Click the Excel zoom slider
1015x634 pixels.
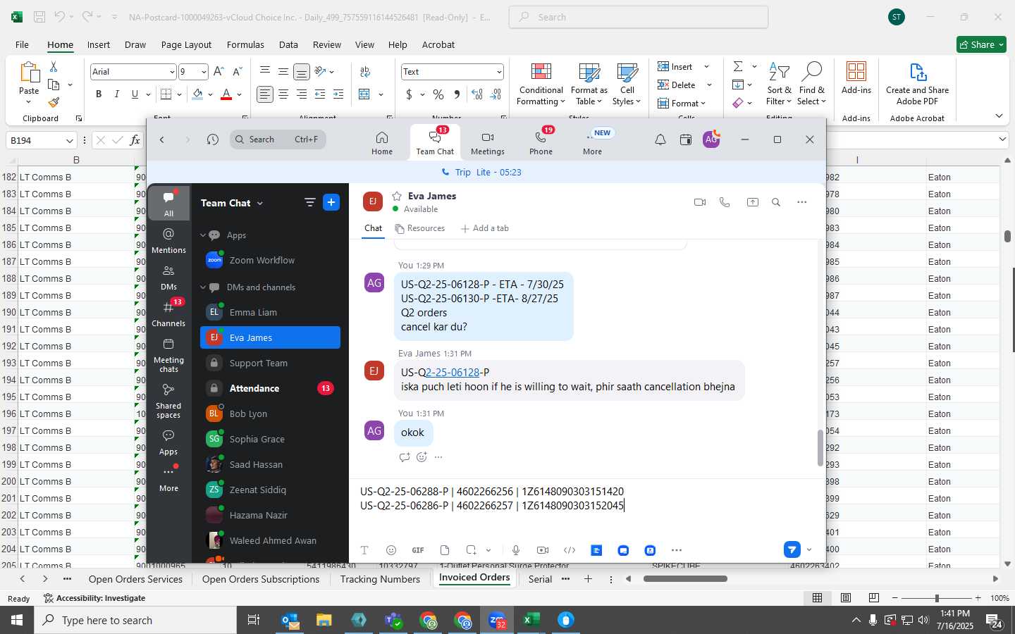pyautogui.click(x=936, y=598)
